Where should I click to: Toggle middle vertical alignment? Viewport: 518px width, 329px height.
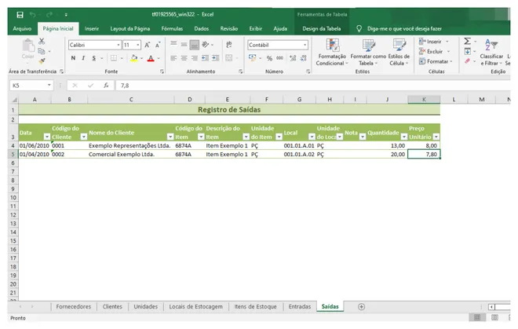(184, 44)
